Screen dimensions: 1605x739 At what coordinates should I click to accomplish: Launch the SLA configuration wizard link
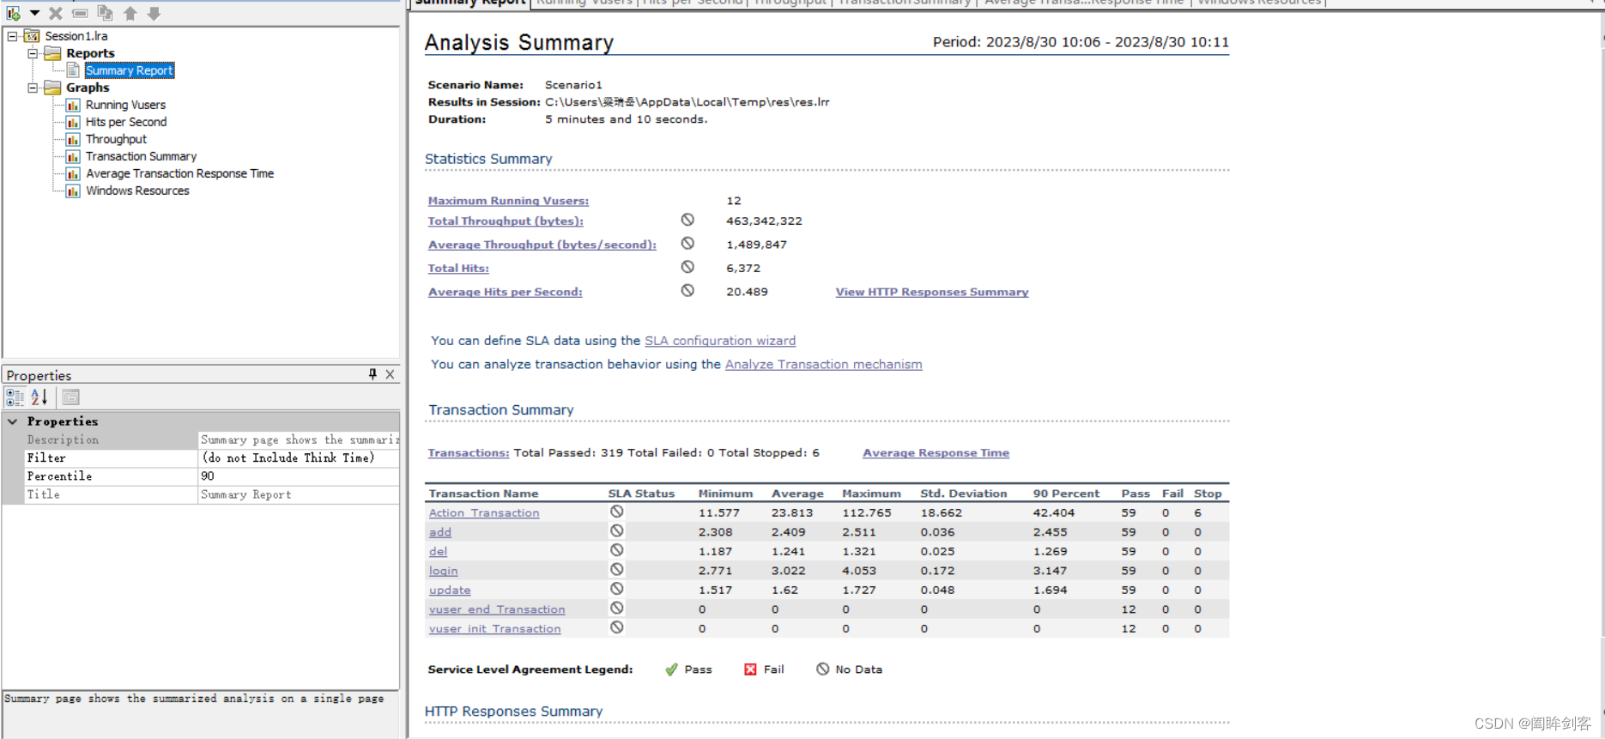pos(720,341)
